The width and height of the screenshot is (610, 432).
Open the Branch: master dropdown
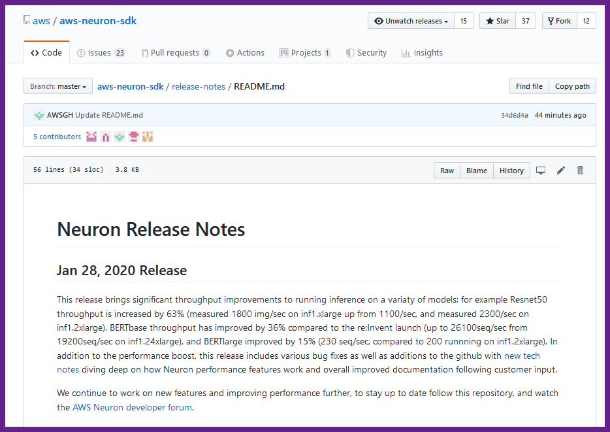[x=58, y=86]
